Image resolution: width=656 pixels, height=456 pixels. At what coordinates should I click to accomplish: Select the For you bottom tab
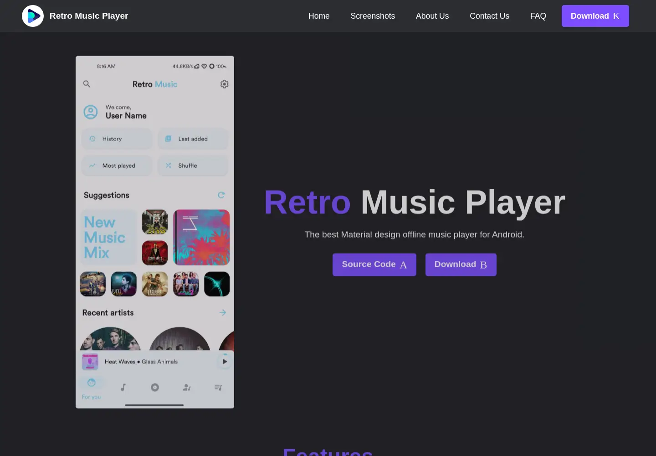click(92, 388)
